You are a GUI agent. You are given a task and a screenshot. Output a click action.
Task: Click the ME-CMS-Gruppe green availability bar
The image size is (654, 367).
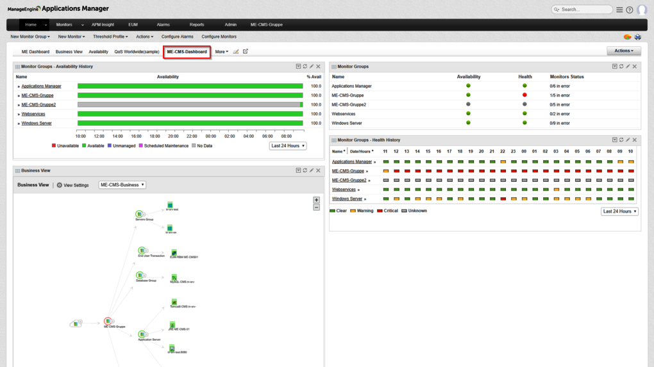click(x=190, y=95)
